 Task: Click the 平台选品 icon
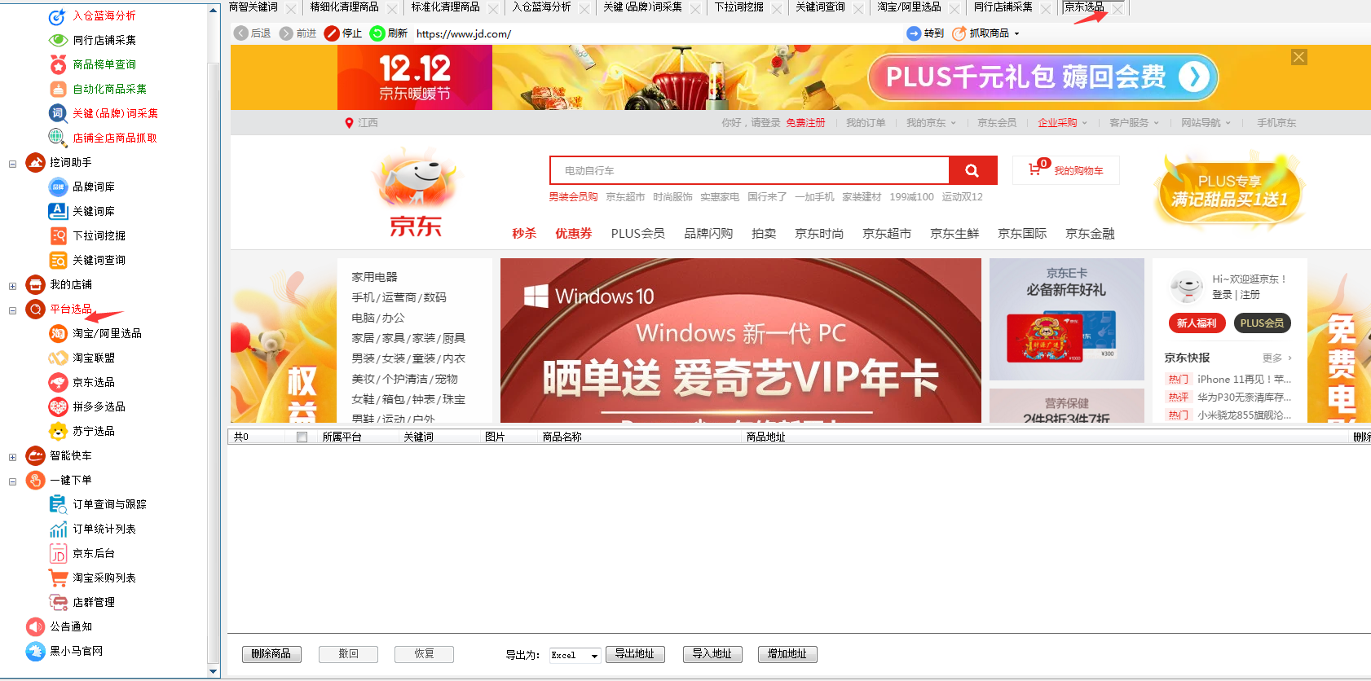[35, 309]
